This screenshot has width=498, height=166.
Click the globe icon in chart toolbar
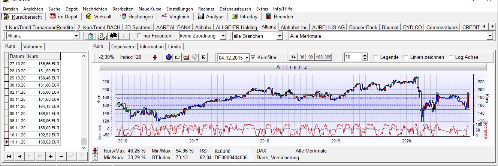coord(169,57)
